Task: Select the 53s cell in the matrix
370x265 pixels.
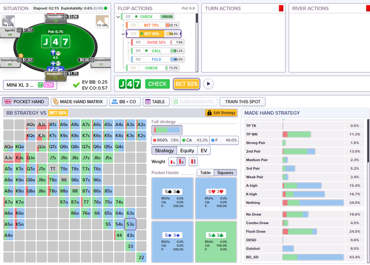Action: tap(130, 224)
